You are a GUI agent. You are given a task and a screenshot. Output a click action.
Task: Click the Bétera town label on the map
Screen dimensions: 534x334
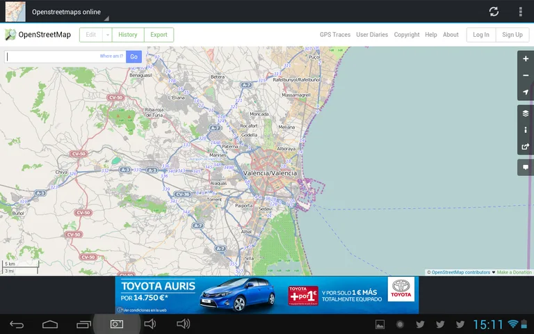(x=218, y=77)
